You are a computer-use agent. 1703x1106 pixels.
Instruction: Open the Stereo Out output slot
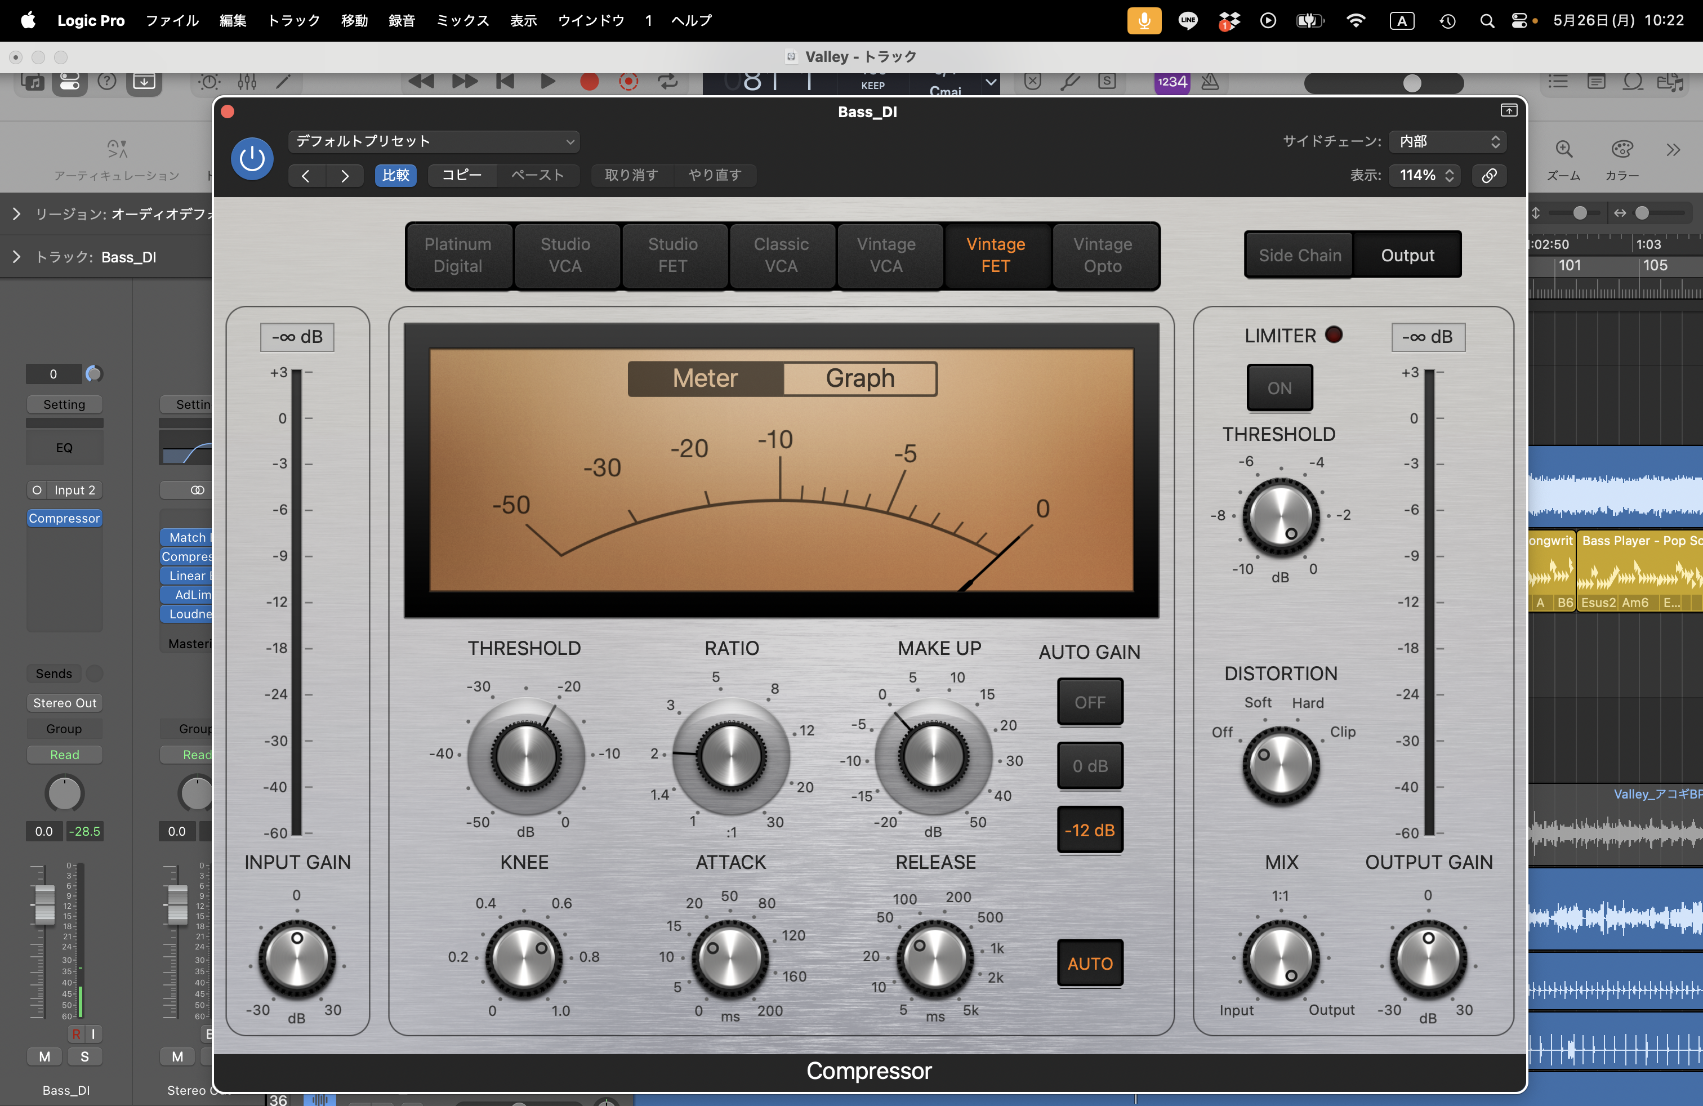(64, 703)
